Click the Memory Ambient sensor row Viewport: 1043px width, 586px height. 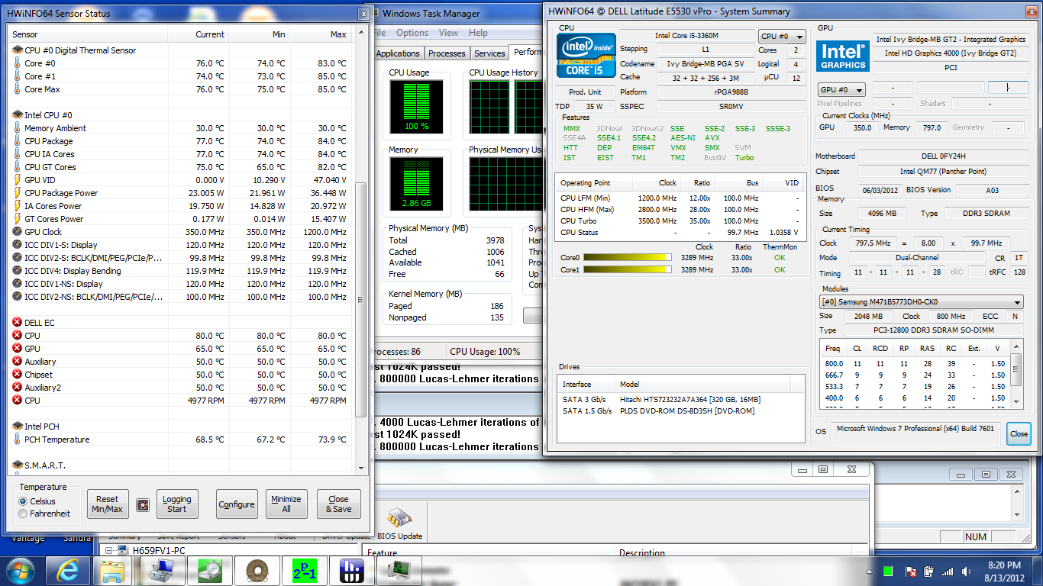(182, 128)
